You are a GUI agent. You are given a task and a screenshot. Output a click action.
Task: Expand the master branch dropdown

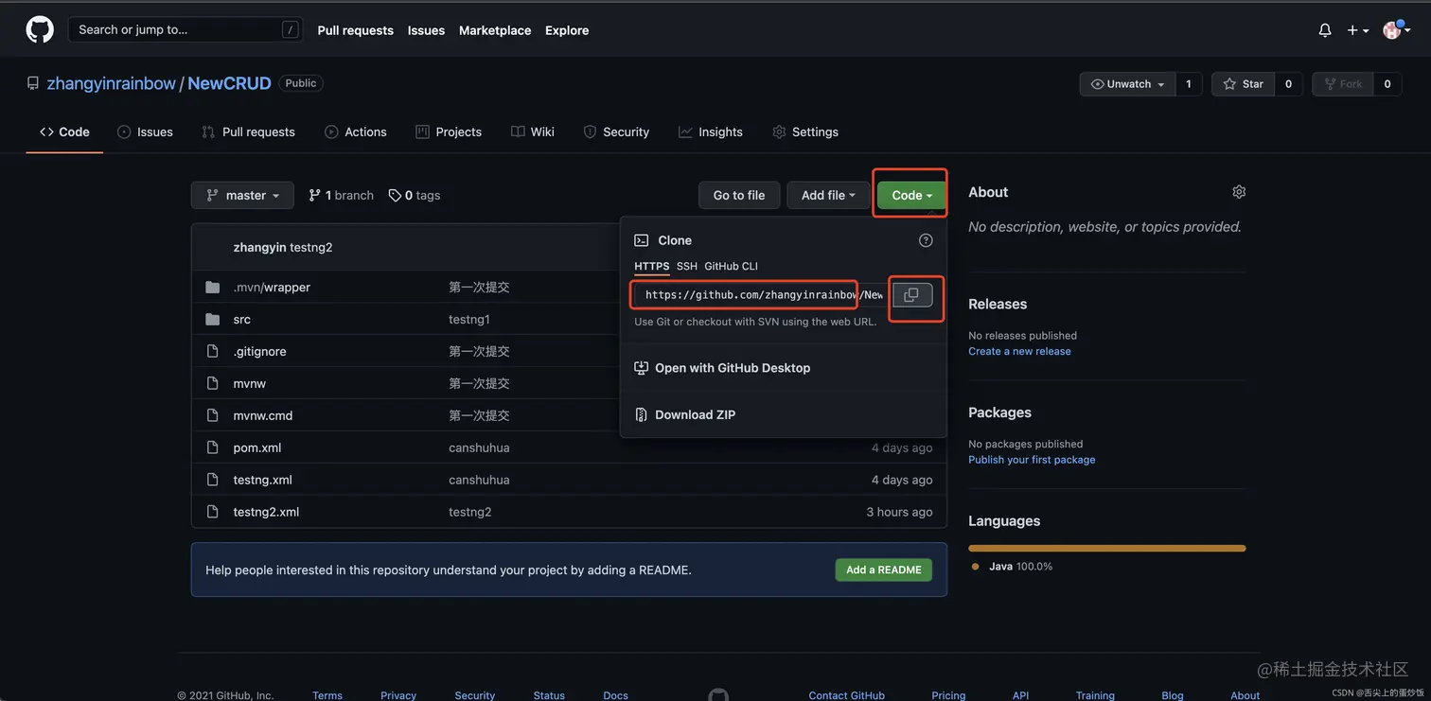(x=242, y=195)
